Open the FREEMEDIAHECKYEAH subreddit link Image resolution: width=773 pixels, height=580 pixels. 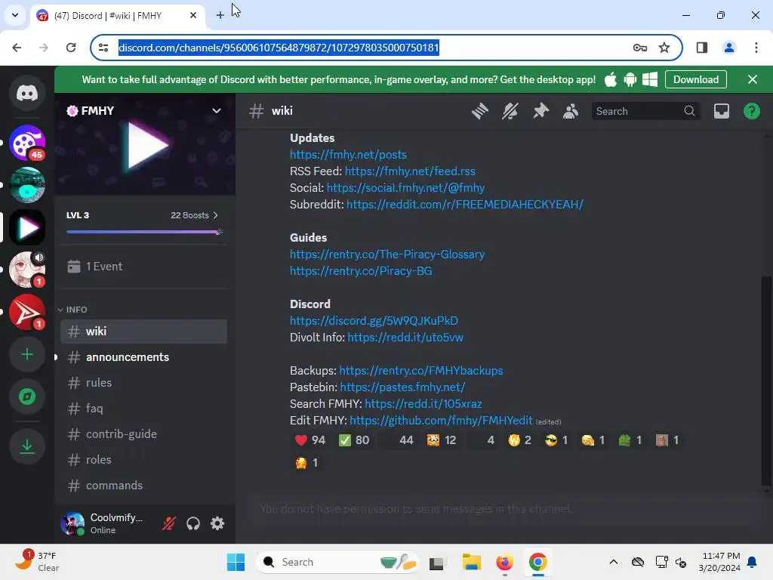click(464, 204)
